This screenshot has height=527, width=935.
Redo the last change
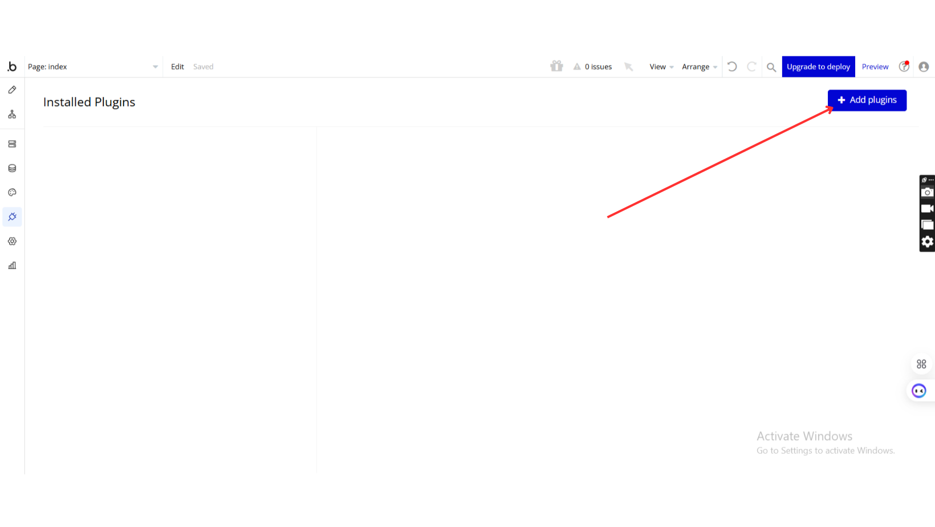click(752, 67)
